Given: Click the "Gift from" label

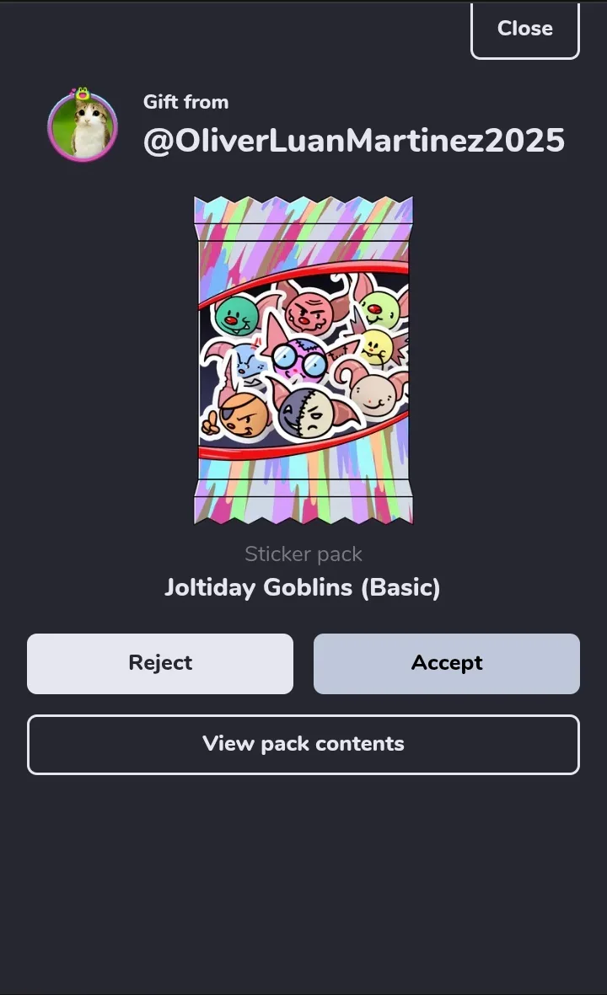Looking at the screenshot, I should pos(186,102).
